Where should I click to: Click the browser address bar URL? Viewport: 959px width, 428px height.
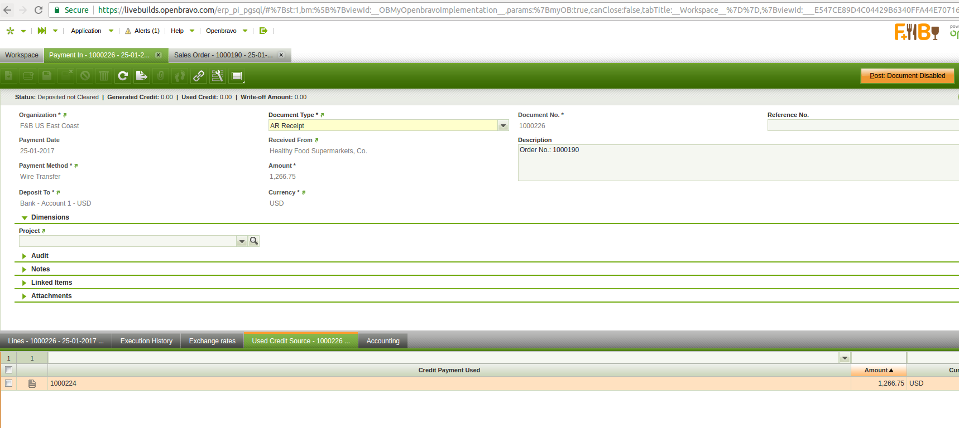click(x=528, y=10)
